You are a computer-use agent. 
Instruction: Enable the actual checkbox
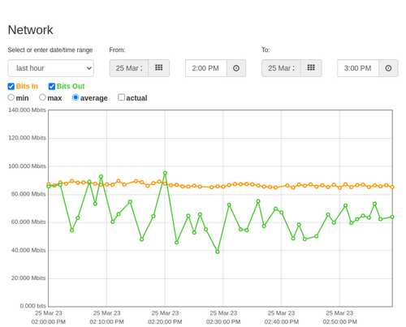tap(122, 97)
